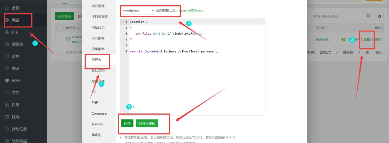The width and height of the screenshot is (389, 143).
Task: Click the 'try_files $uri' code line
Action: (x=169, y=34)
